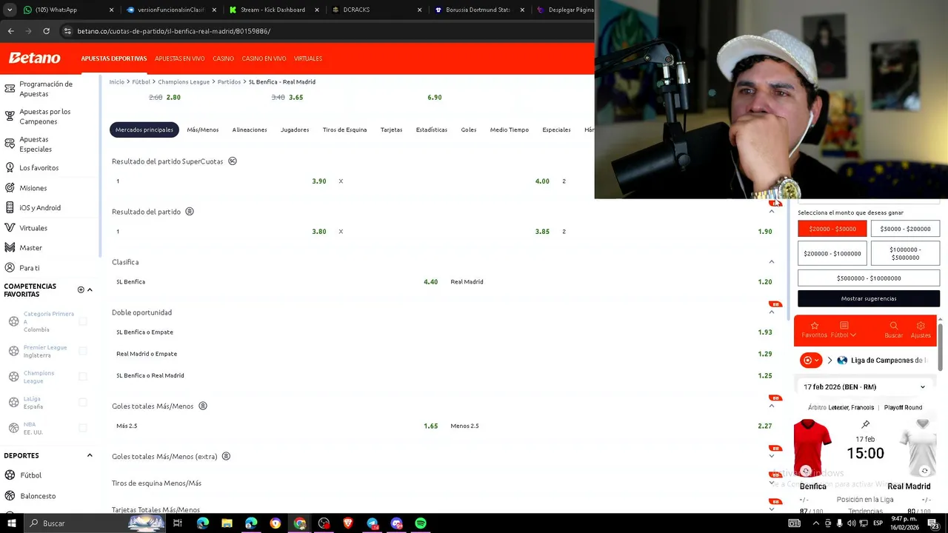
Task: Select the $200000 - $1000000 amount option
Action: pyautogui.click(x=832, y=253)
